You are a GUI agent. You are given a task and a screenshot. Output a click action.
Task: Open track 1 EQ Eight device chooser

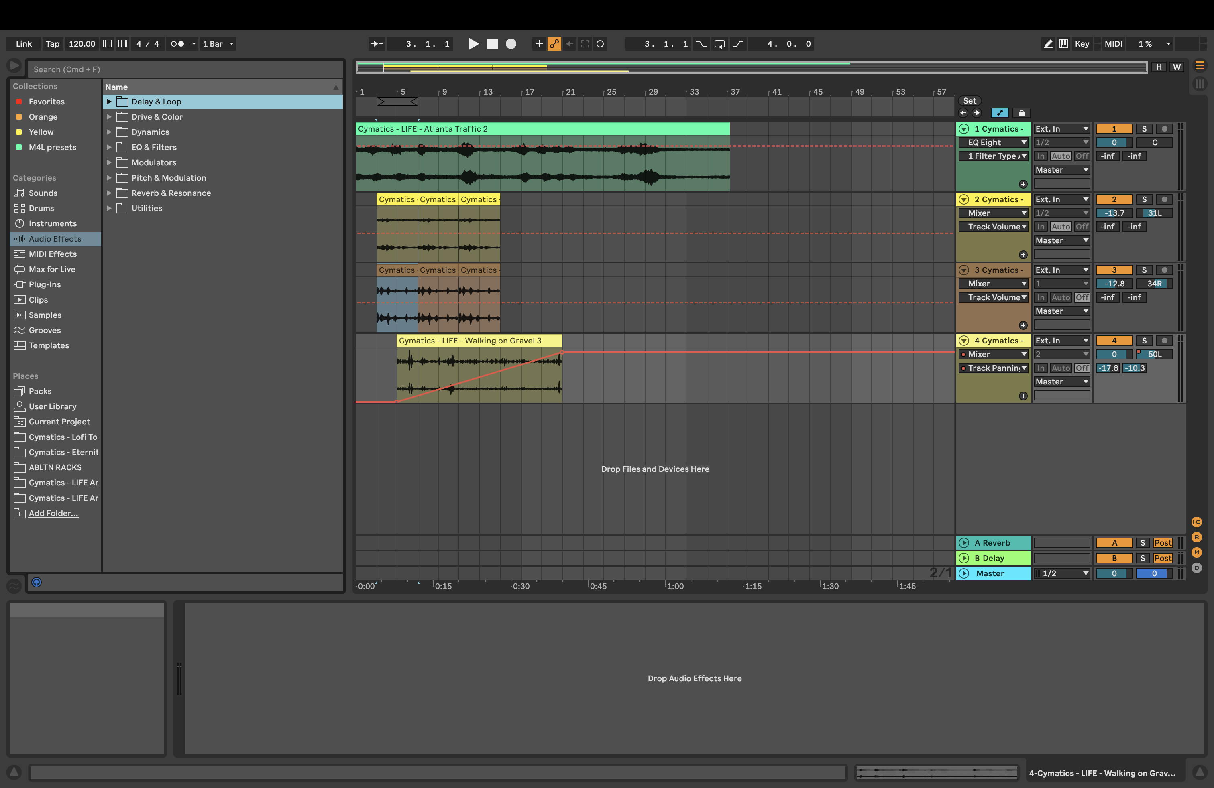click(x=993, y=143)
